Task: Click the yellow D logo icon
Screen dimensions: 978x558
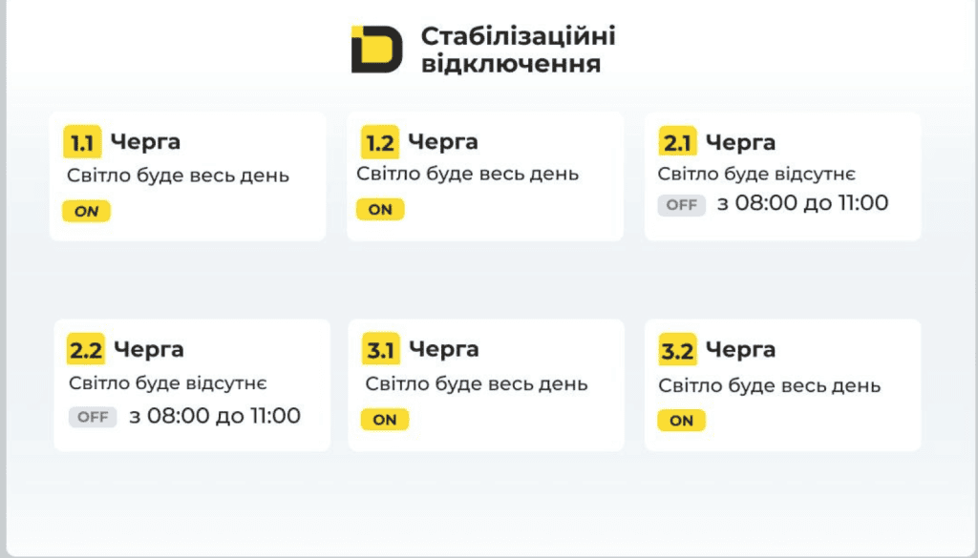Action: [376, 50]
